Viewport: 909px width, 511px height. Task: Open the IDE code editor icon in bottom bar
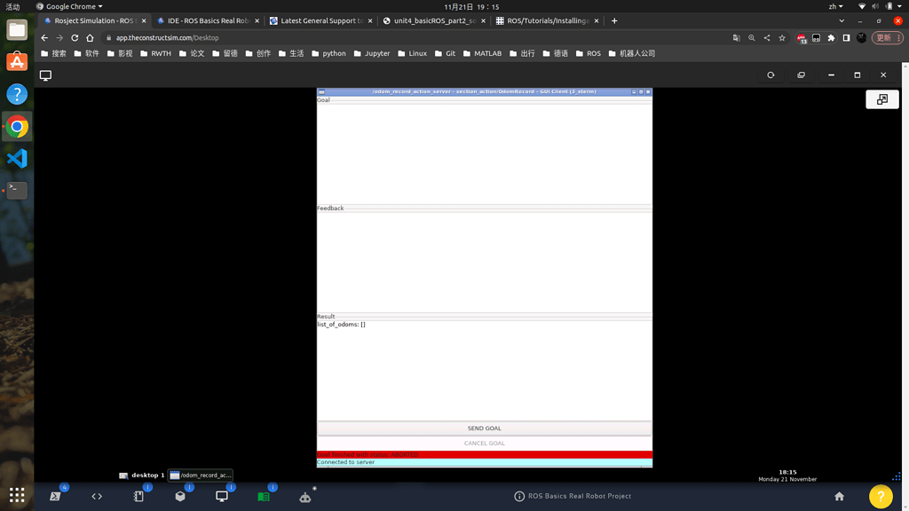[97, 496]
